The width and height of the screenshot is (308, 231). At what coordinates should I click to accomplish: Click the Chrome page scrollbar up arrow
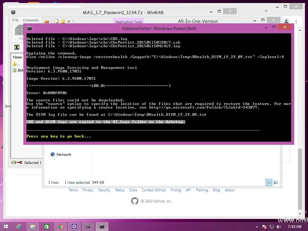pos(300,30)
